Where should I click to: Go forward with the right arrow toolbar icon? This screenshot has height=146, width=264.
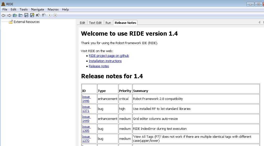pyautogui.click(x=9, y=15)
